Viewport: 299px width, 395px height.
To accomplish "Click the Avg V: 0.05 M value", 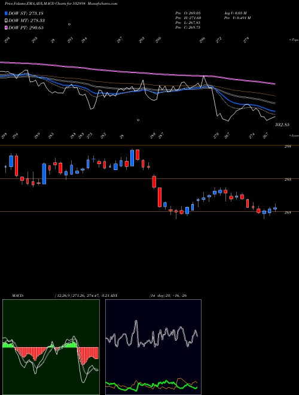I will click(x=236, y=13).
